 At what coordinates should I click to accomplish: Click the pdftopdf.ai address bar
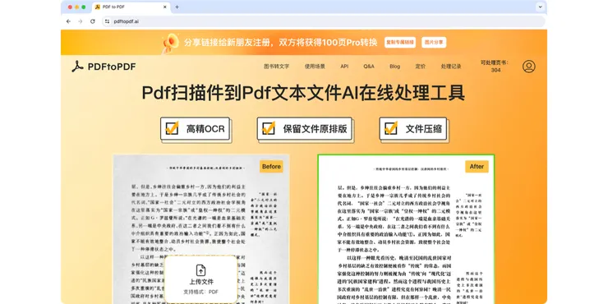[324, 21]
